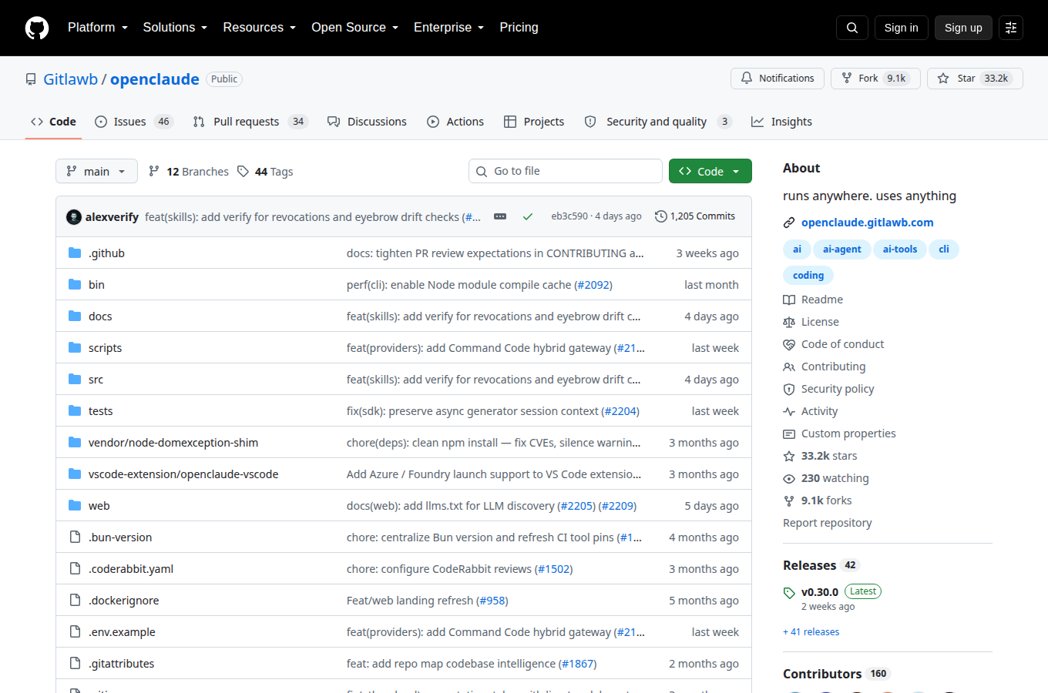Switch to the Insights tab
Screen dimensions: 1048x693
(781, 122)
